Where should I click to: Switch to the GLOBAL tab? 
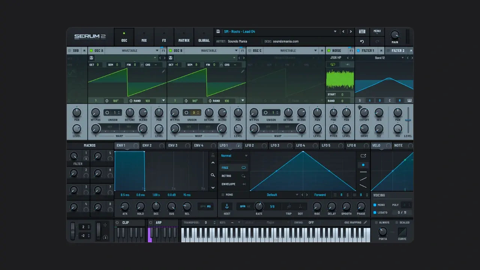tap(204, 37)
